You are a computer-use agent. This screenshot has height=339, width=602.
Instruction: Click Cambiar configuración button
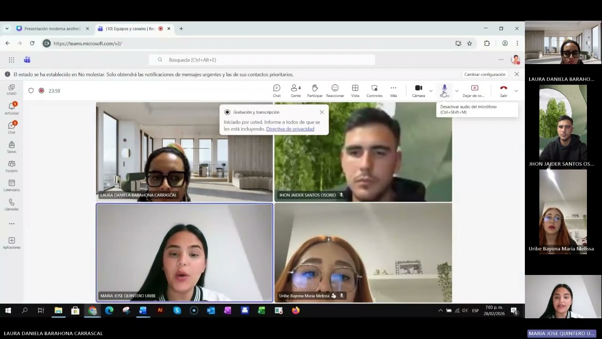(484, 74)
